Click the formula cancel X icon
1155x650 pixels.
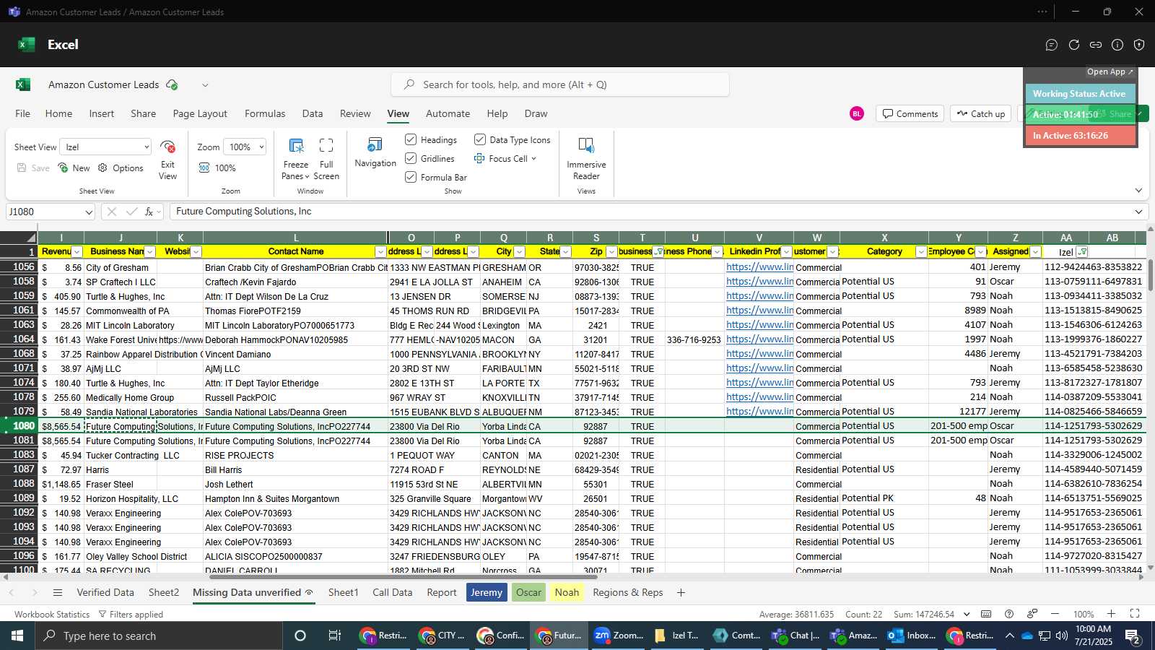111,212
